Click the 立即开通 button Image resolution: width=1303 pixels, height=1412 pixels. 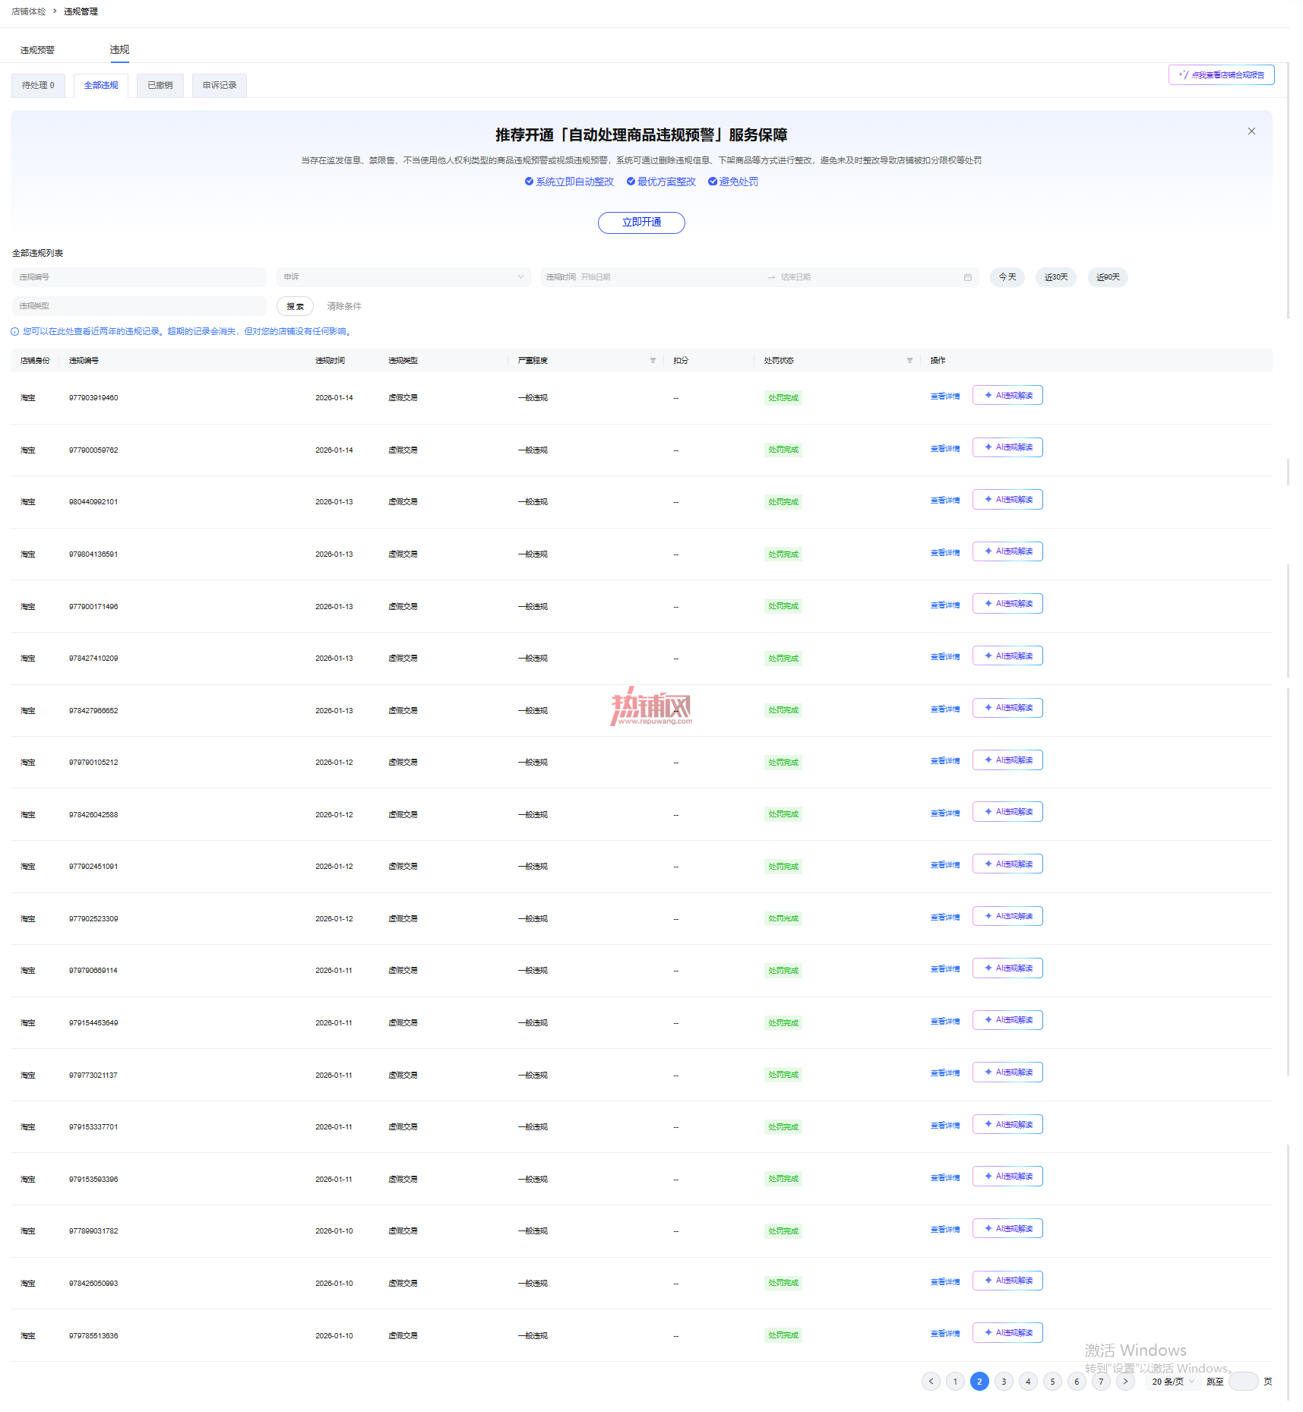click(x=641, y=223)
